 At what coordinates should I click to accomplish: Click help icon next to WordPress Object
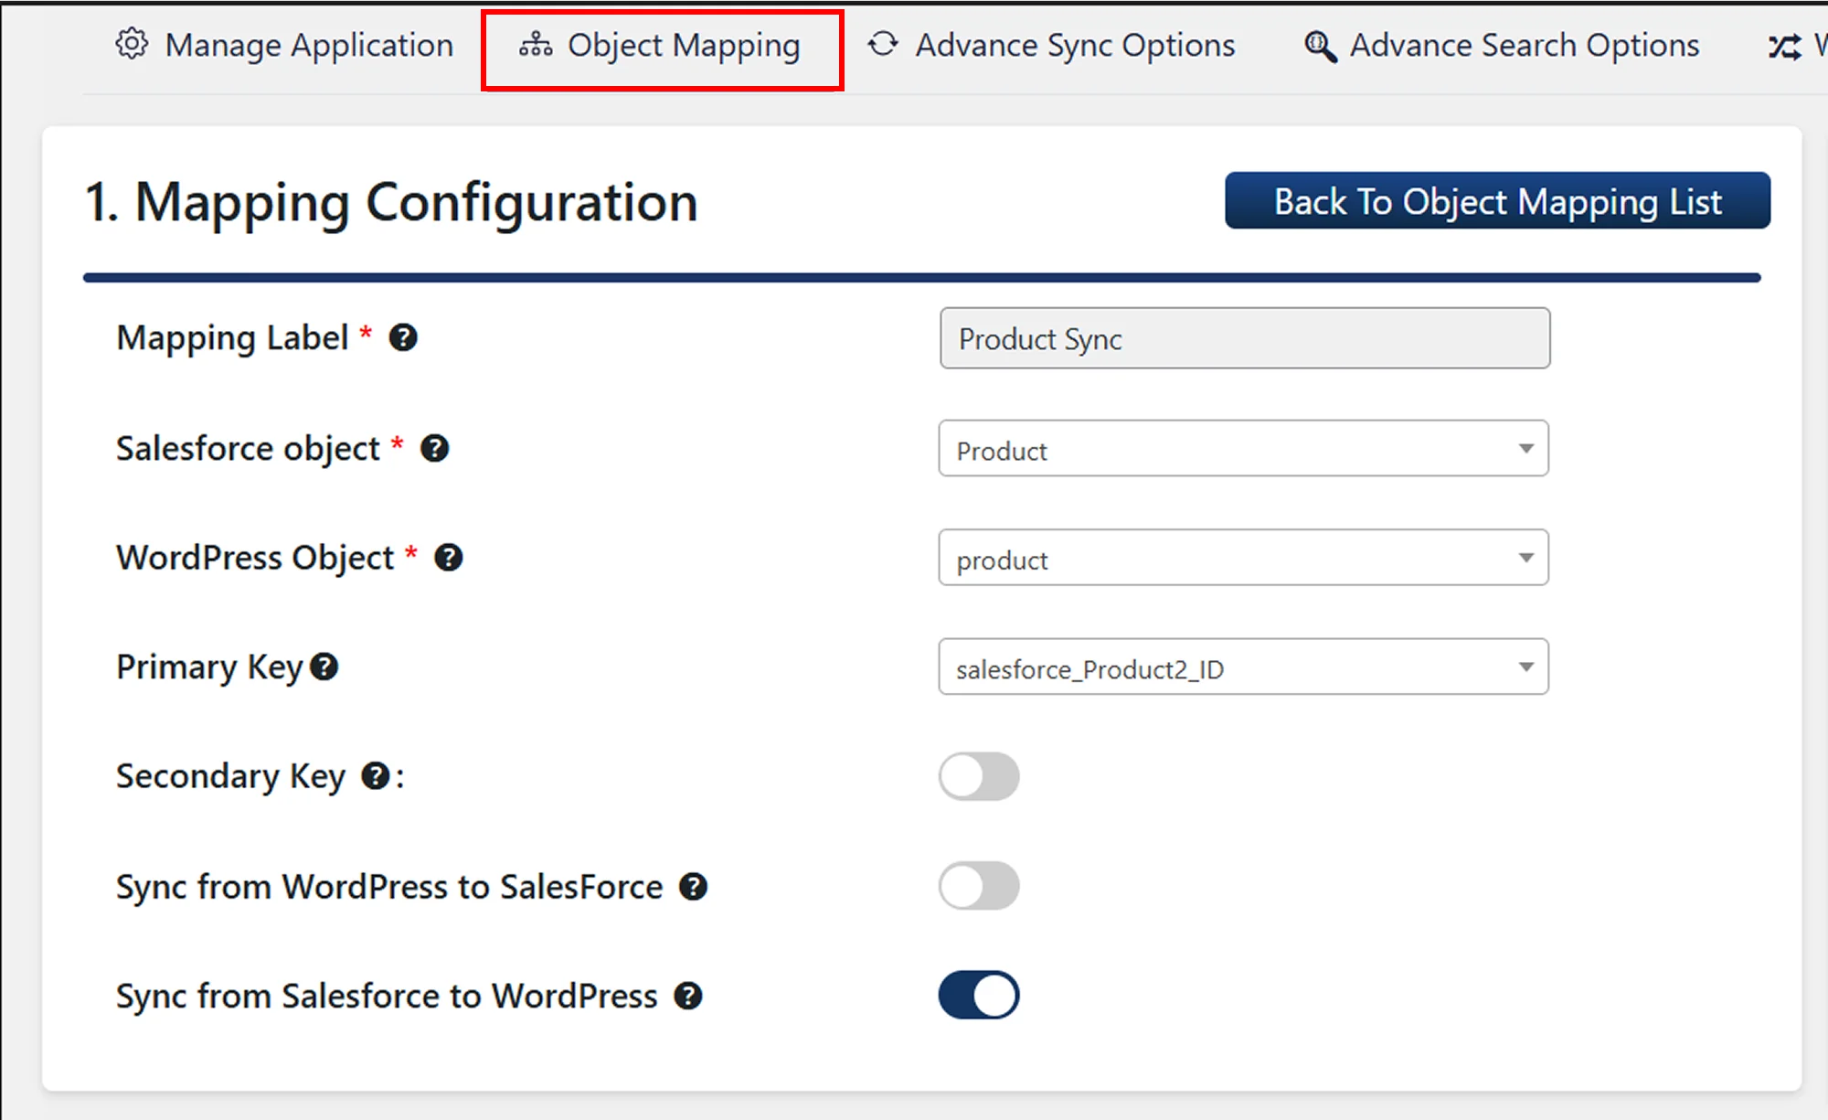448,558
